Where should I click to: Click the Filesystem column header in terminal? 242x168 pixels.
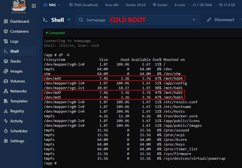pos(55,60)
